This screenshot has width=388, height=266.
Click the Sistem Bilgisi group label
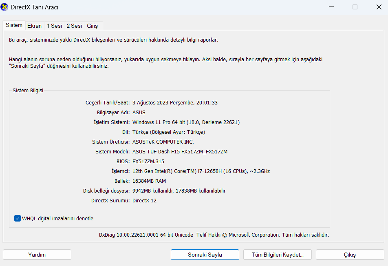pyautogui.click(x=28, y=91)
